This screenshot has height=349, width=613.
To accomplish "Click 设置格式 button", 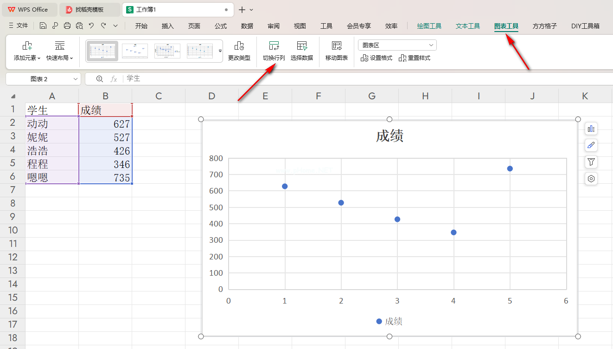I will (376, 58).
